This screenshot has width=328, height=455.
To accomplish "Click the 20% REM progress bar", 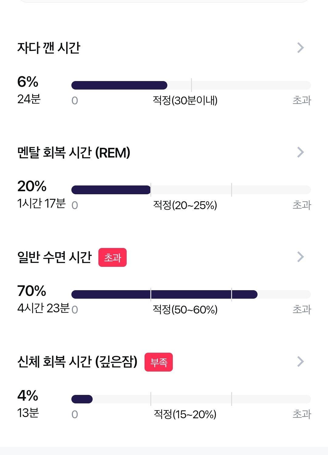I will (x=191, y=190).
